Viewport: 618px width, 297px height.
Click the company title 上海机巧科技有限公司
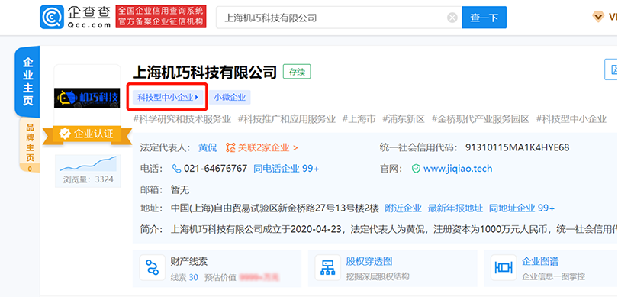coord(205,73)
